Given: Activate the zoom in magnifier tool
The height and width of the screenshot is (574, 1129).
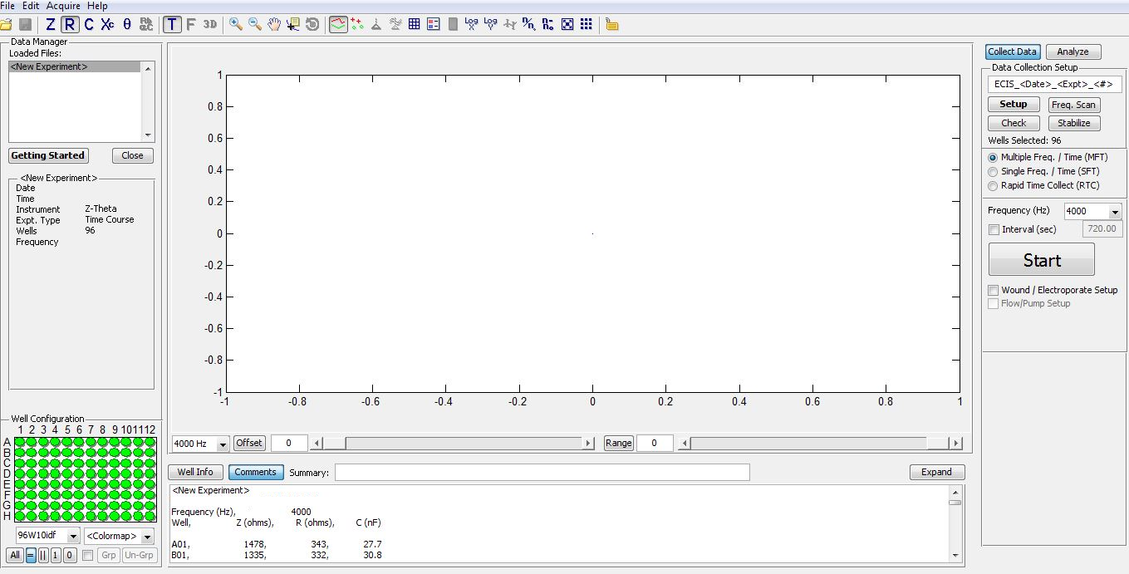Looking at the screenshot, I should pyautogui.click(x=236, y=25).
